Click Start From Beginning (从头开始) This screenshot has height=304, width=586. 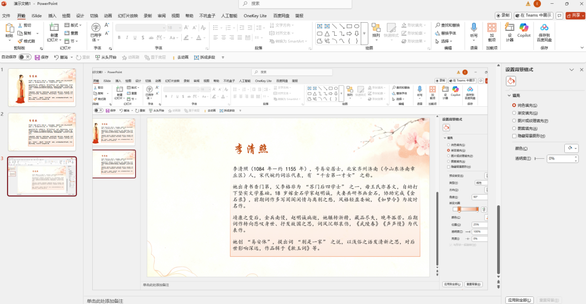(x=106, y=57)
